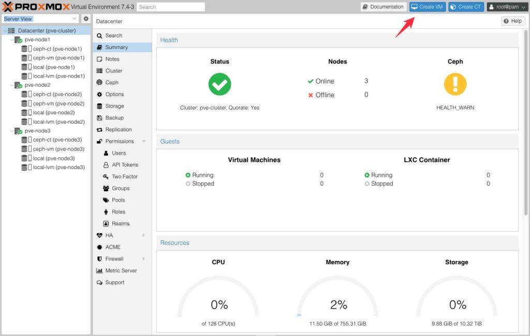Collapse the Permissions submenu arrow
The height and width of the screenshot is (336, 530).
144,141
